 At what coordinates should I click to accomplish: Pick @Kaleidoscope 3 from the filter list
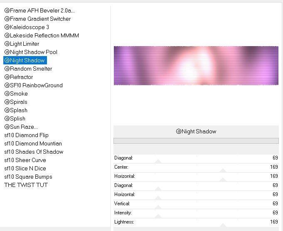27,27
